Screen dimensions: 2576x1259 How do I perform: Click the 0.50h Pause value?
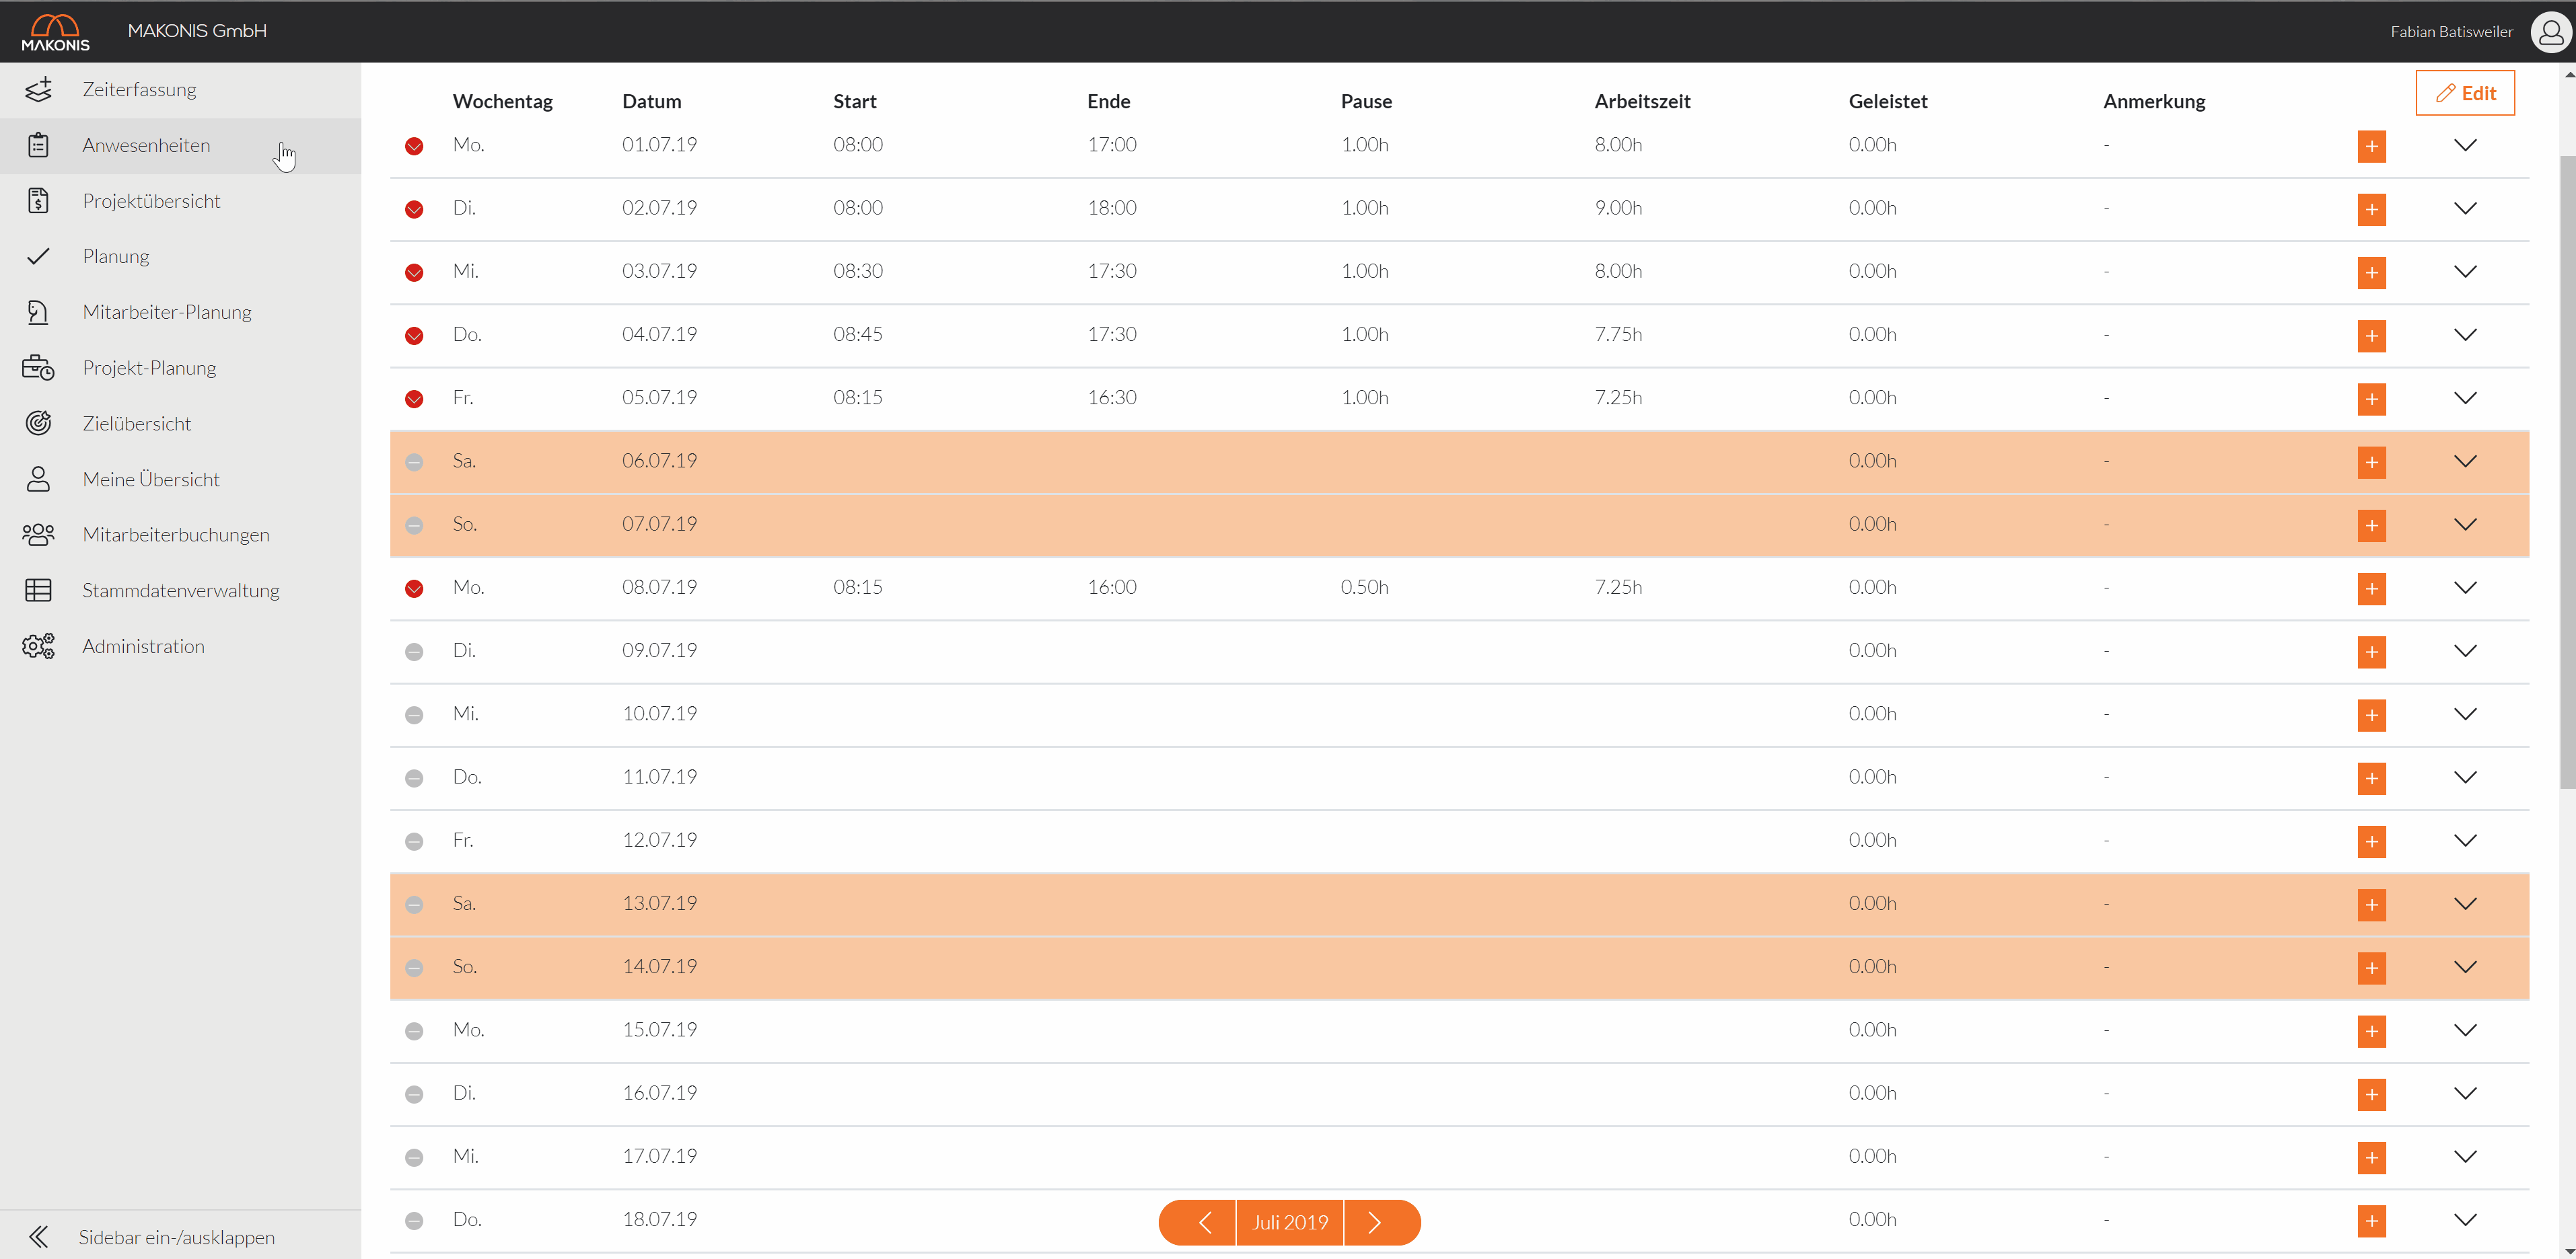point(1364,586)
